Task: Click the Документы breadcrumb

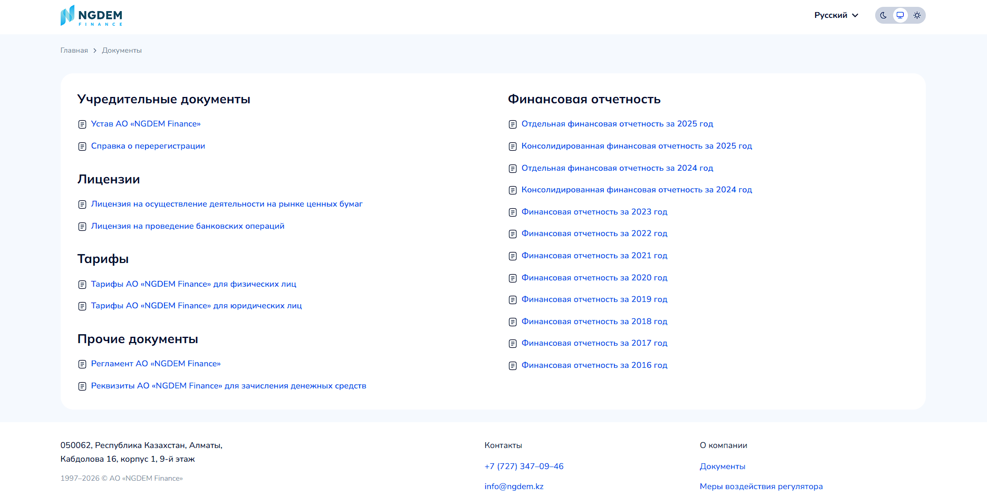Action: 122,51
